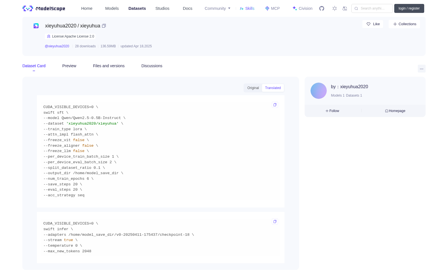Click the "swift infer \" code line

(58, 229)
